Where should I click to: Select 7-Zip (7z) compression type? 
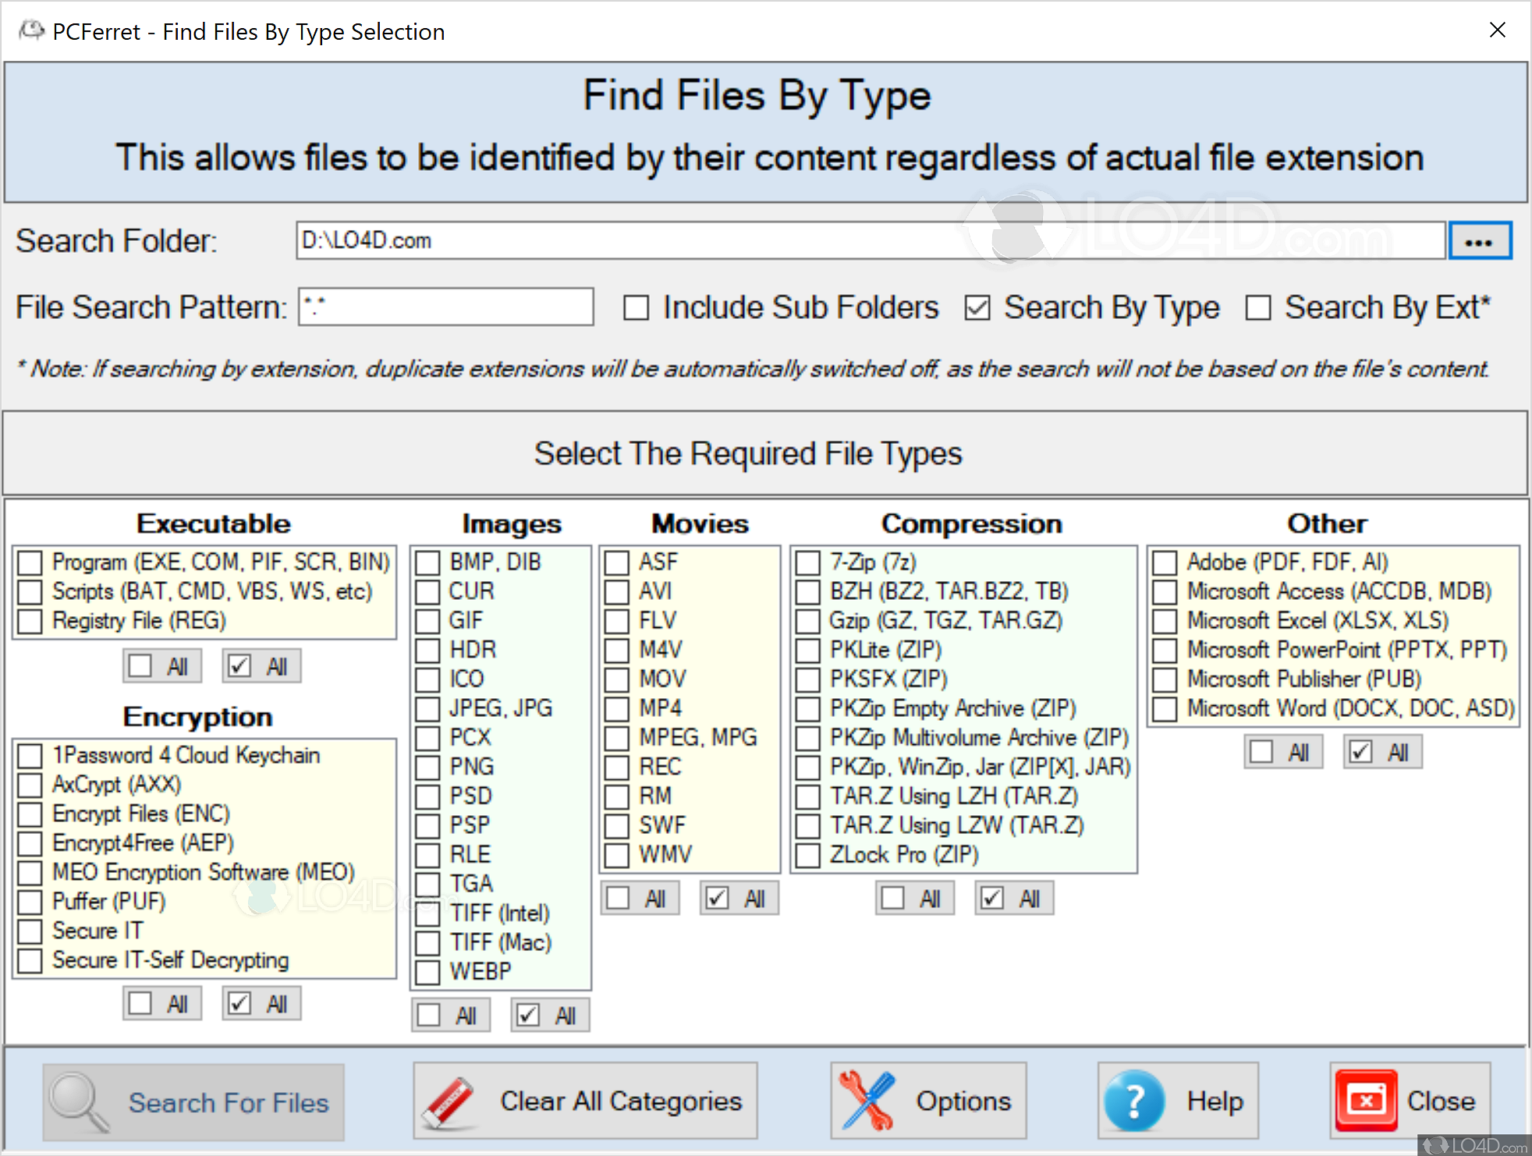[808, 562]
